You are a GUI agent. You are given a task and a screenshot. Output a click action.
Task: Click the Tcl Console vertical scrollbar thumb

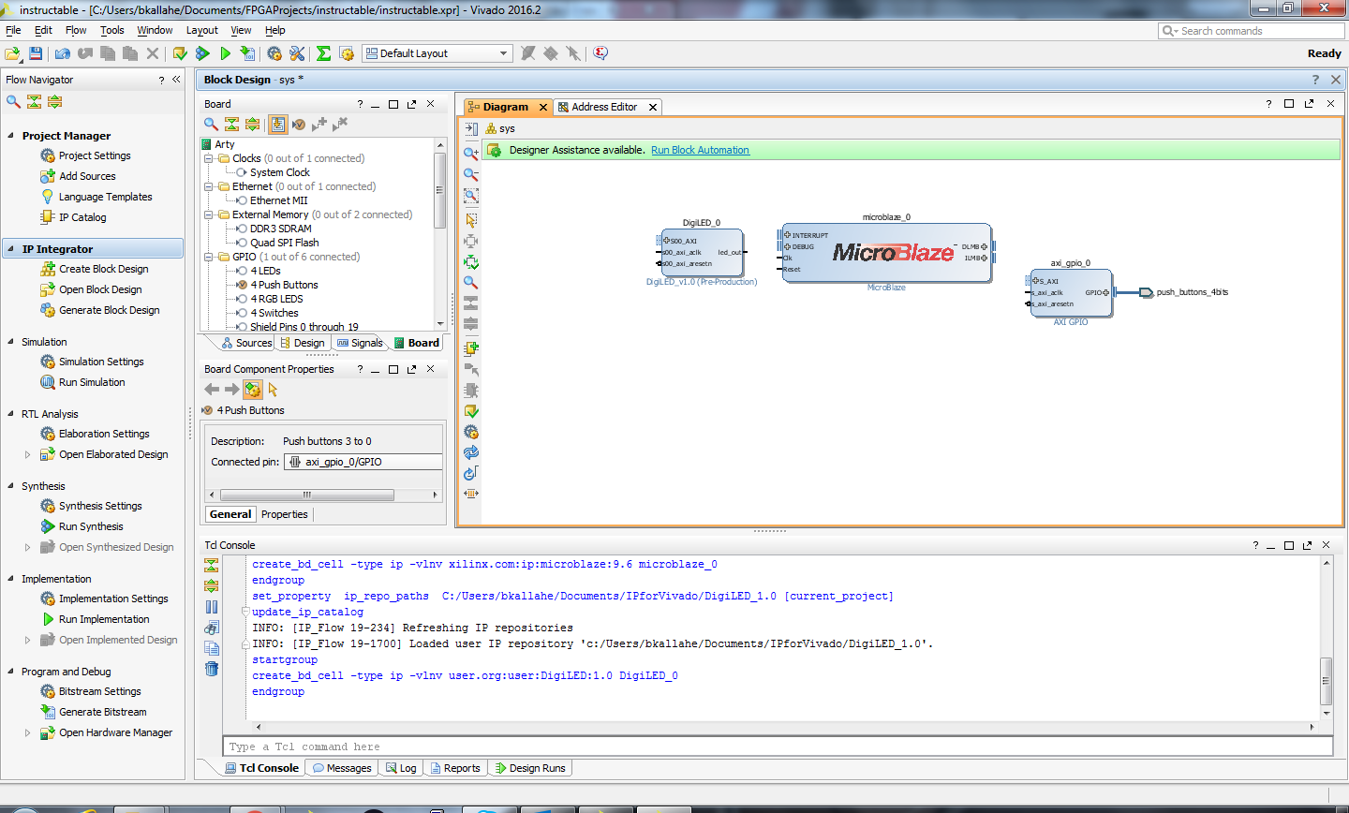coord(1326,681)
